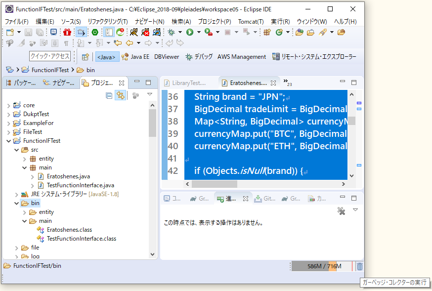Open the Debug launch dropdown arrow
Screen dimensions: 432x291
click(180, 33)
